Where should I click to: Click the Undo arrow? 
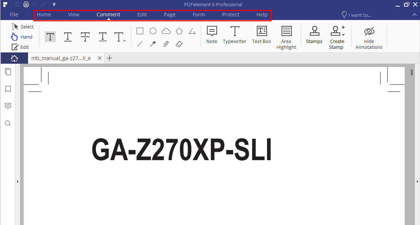[35, 4]
